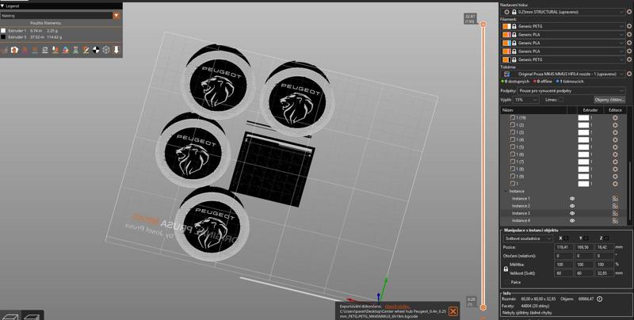Toggle Retractions icon in legend toolbar
This screenshot has height=320, width=634.
click(25, 50)
